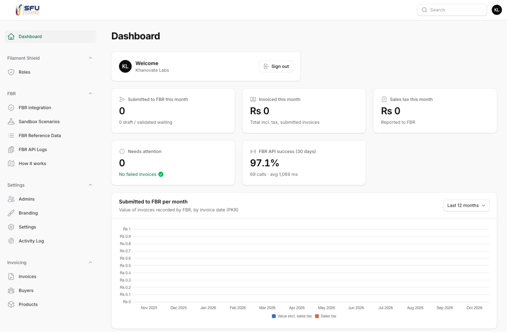Toggle the orange Sales tax legend swatch
The image size is (507, 332).
(317, 316)
